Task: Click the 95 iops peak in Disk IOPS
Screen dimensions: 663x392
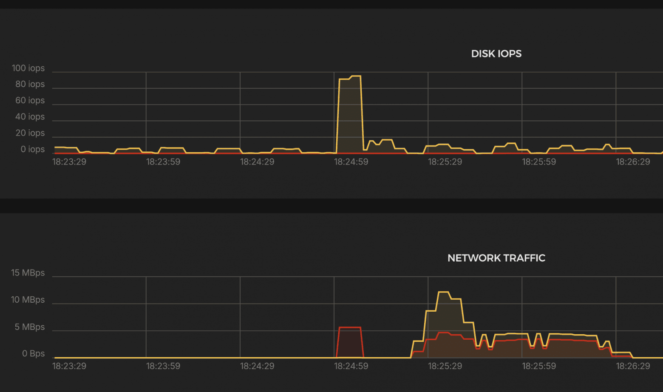Action: (x=356, y=77)
